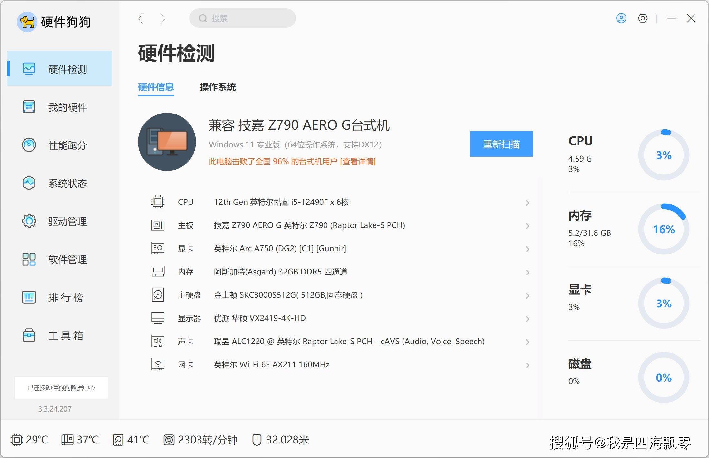The width and height of the screenshot is (709, 458).
Task: Open the user account icon
Action: point(621,18)
